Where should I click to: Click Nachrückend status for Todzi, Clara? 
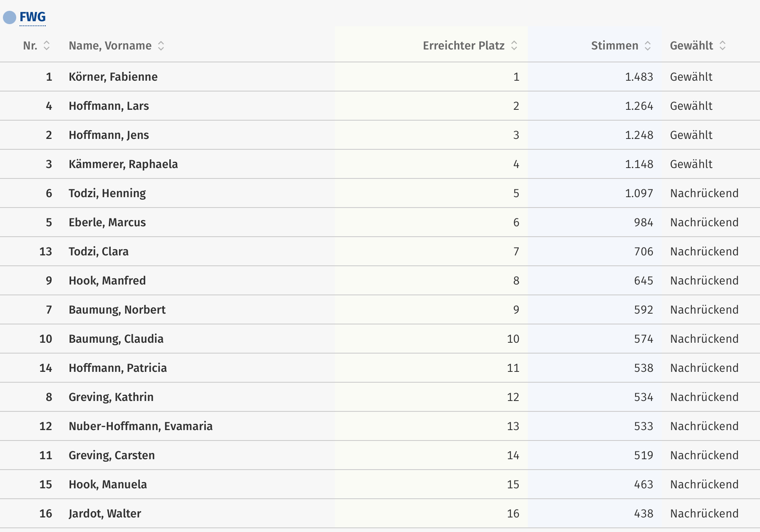[x=704, y=252]
